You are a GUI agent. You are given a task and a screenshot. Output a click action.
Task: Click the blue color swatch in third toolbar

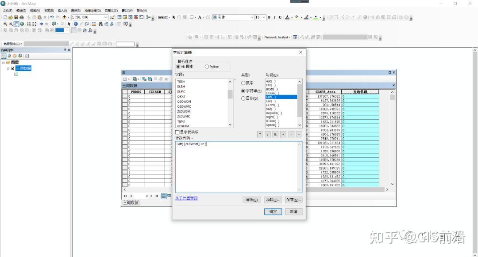pyautogui.click(x=59, y=30)
